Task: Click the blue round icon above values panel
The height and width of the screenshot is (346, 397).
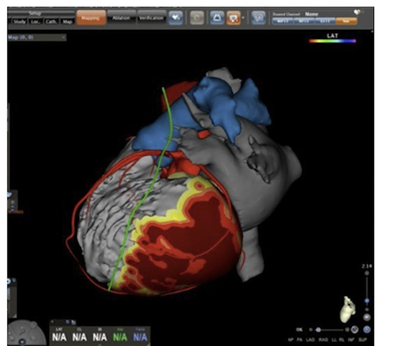Action: tap(67, 322)
